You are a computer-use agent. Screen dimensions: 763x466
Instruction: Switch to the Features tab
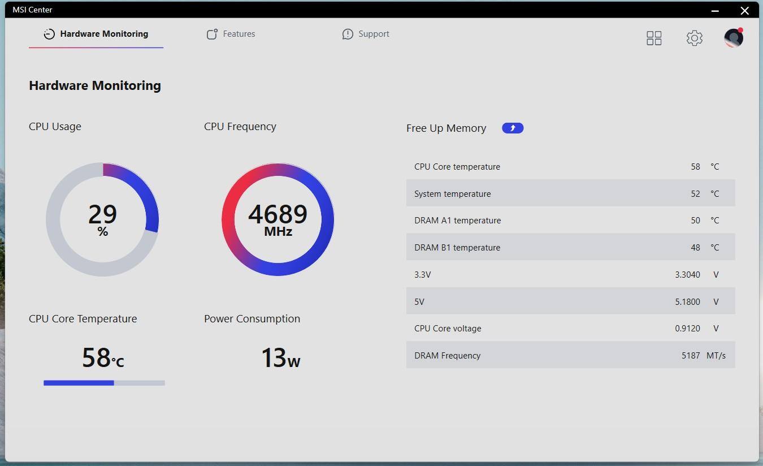tap(239, 34)
